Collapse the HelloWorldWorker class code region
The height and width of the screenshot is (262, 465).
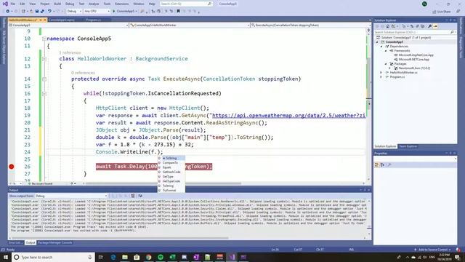tap(44, 59)
